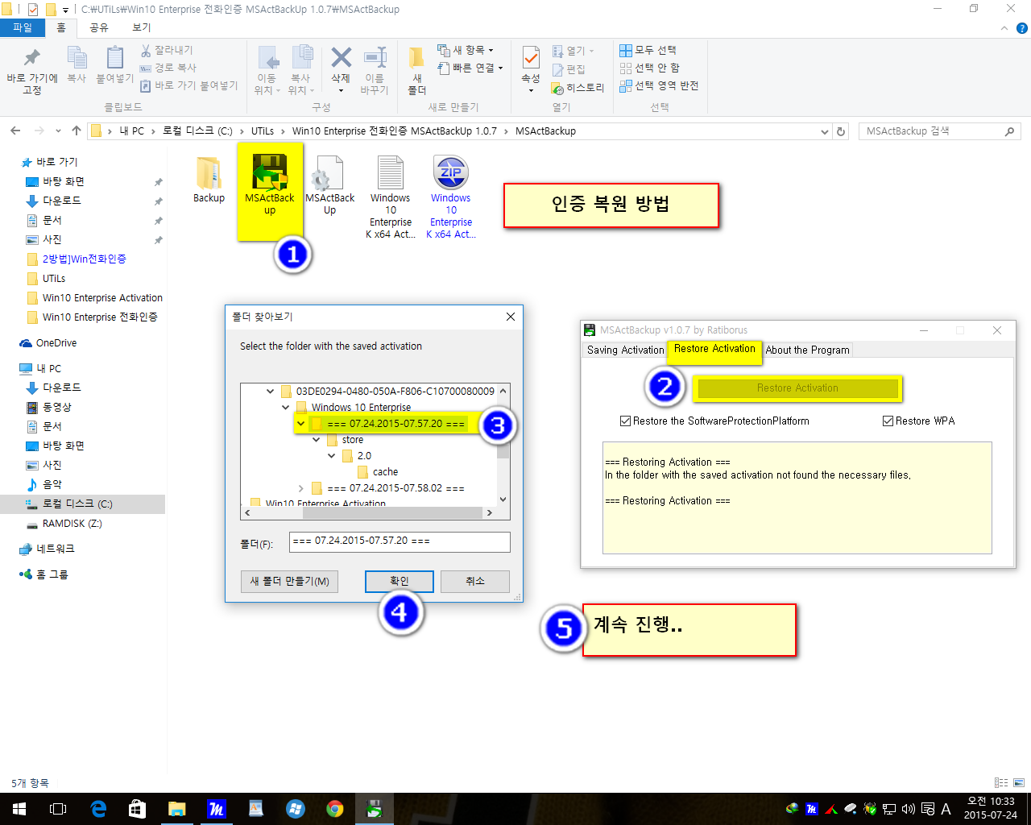
Task: Collapse the === 07.24.2015-07.57.20 === folder node
Action: point(300,424)
